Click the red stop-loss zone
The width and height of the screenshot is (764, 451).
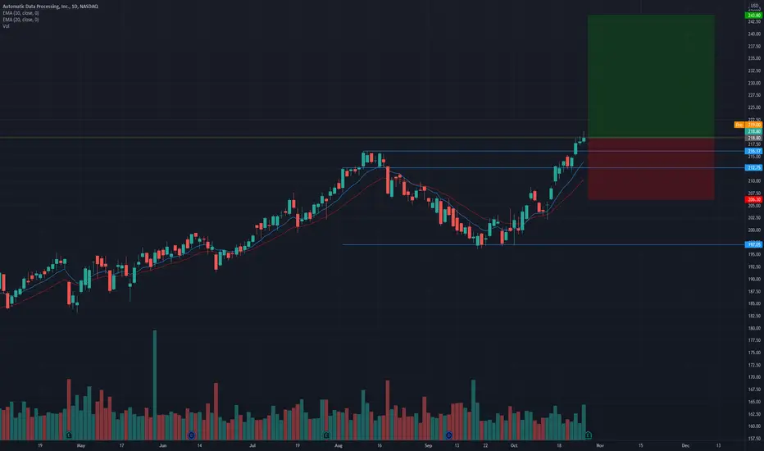(651, 169)
